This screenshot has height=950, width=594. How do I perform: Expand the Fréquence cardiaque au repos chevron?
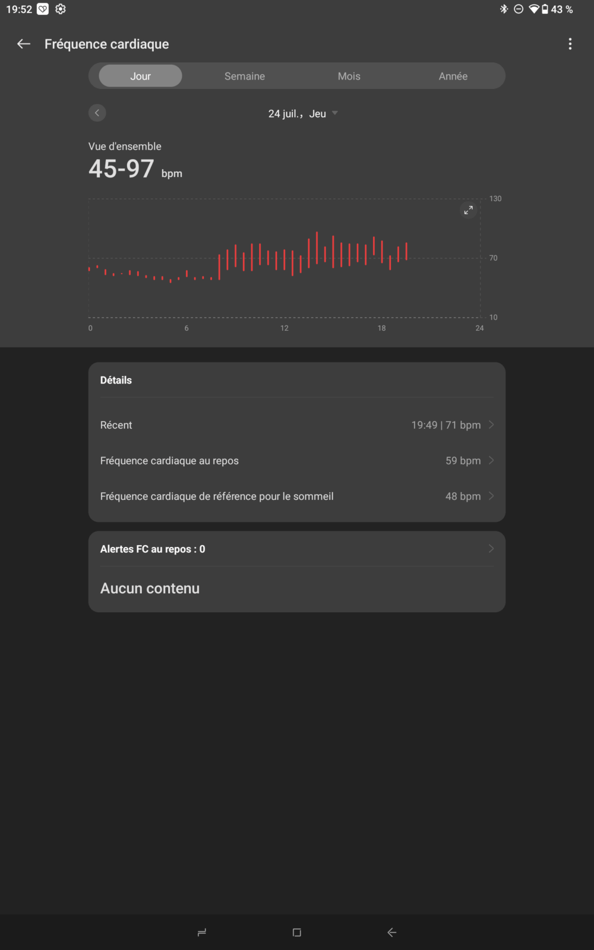491,460
